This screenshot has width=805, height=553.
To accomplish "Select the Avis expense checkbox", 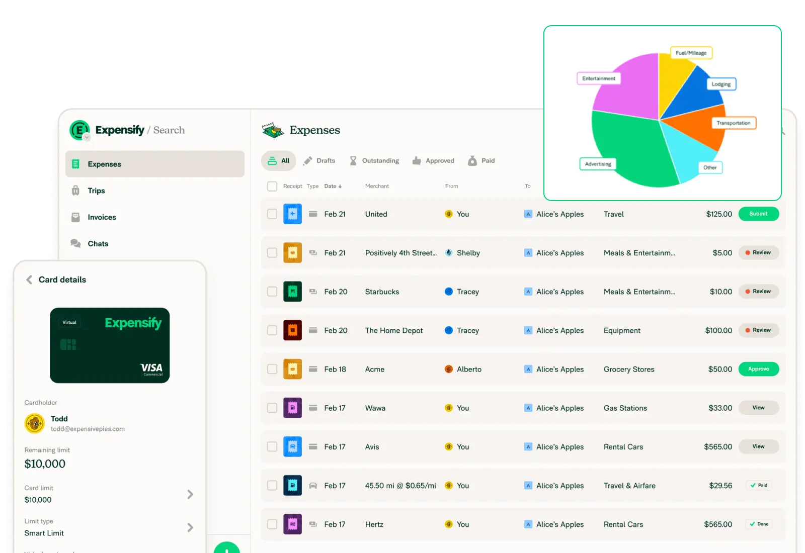I will coord(272,446).
